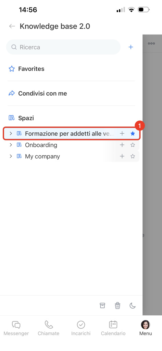
Task: Open the trash bin icon
Action: (117, 305)
